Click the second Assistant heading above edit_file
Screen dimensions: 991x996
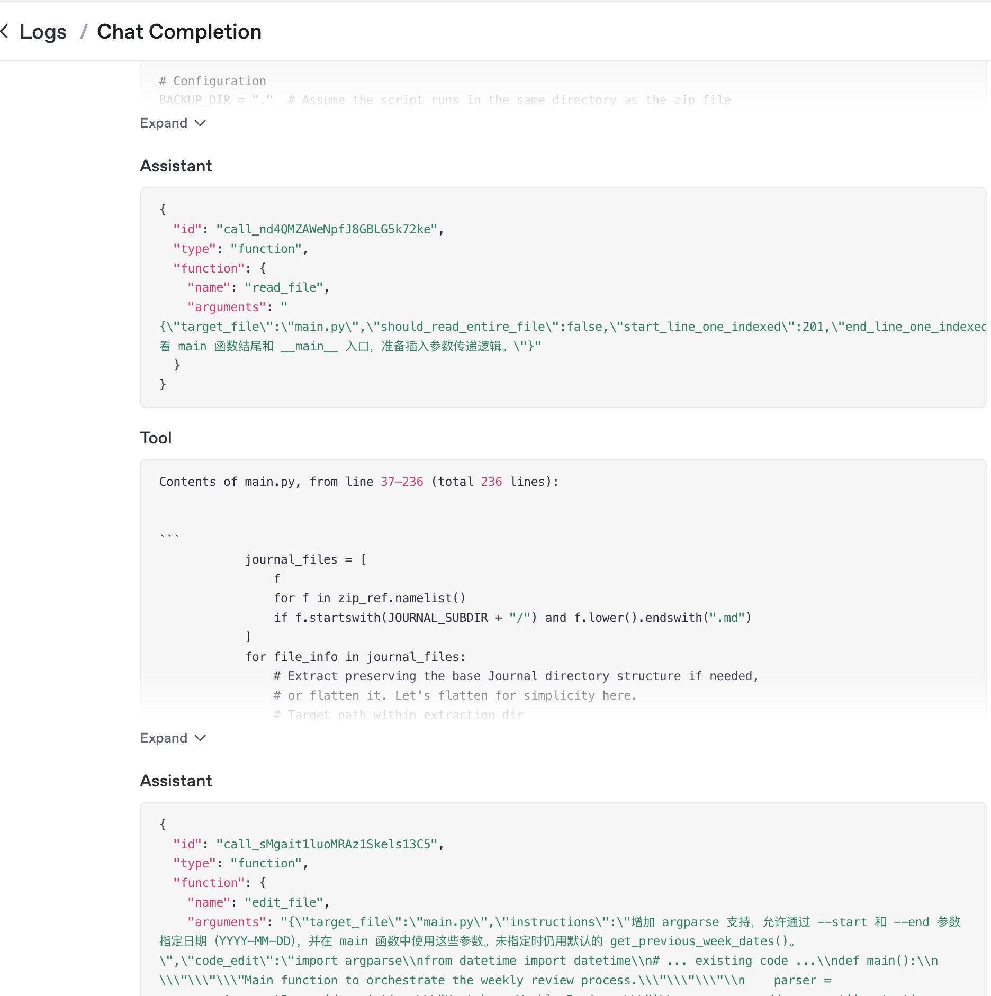click(176, 781)
